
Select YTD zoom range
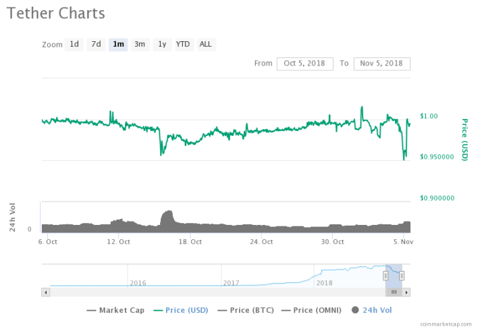coord(183,45)
